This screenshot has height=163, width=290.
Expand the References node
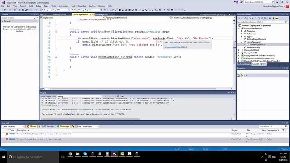[x=242, y=34]
